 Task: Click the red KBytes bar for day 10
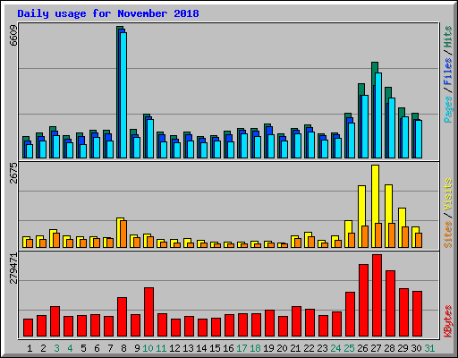[148, 312]
